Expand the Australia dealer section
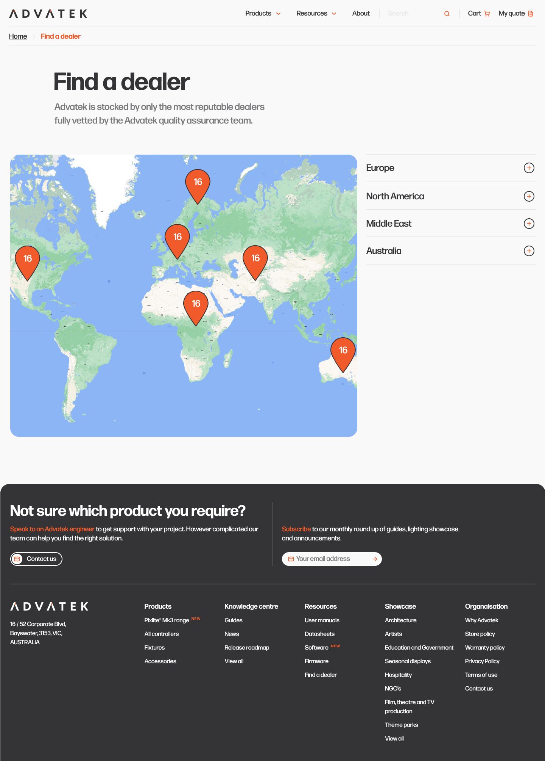 (x=451, y=251)
